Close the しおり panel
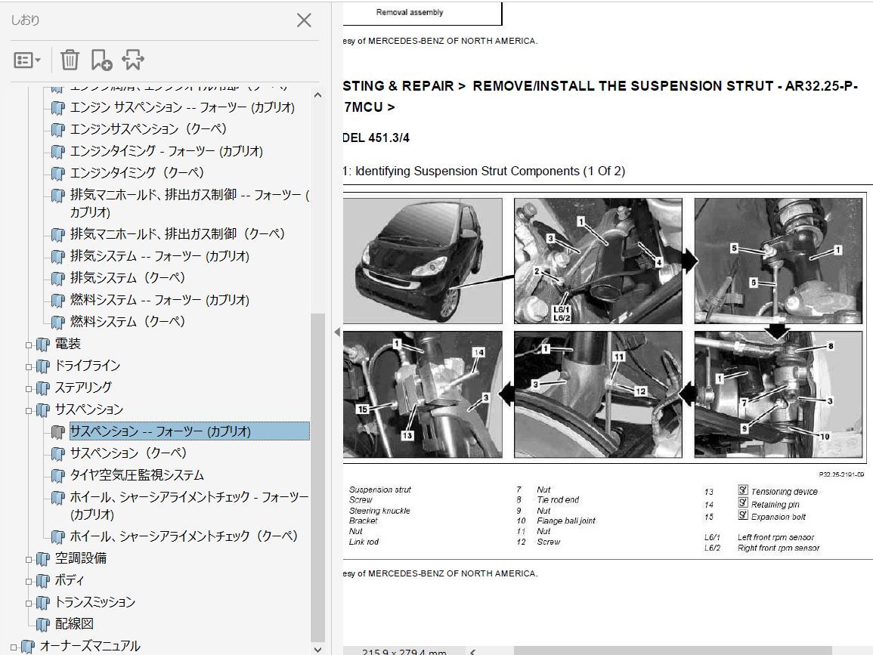 [304, 20]
